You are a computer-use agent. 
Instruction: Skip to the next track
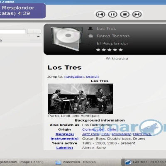137,14
